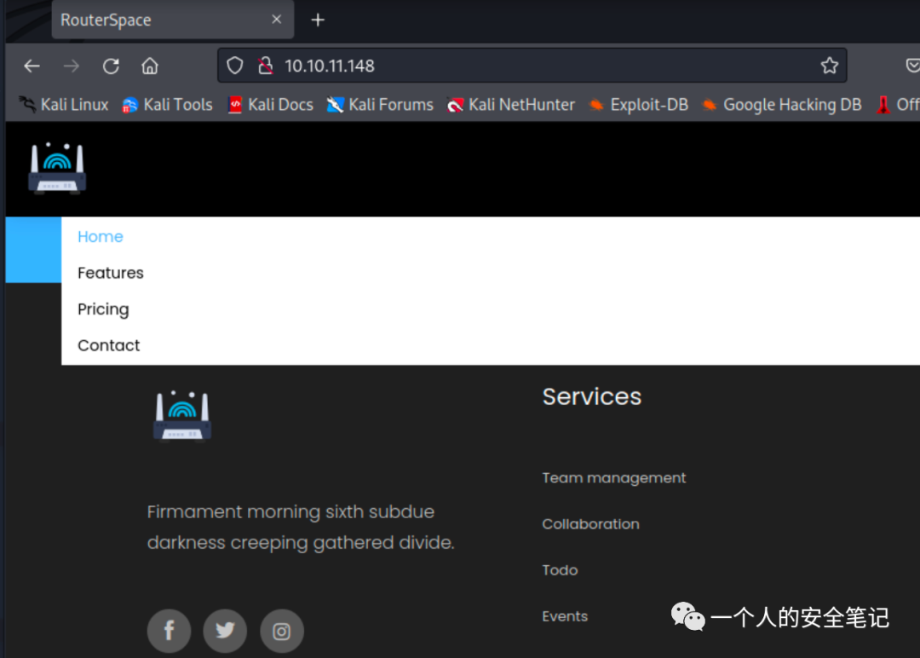Click the footer router logo

pyautogui.click(x=182, y=415)
